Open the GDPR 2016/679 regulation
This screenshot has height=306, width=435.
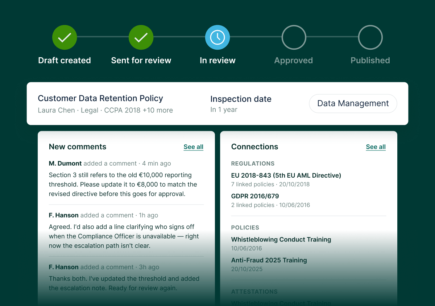[255, 196]
